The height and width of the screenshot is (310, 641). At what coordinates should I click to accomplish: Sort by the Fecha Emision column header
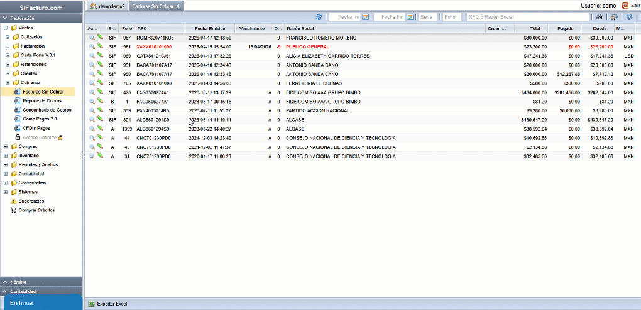tap(209, 29)
